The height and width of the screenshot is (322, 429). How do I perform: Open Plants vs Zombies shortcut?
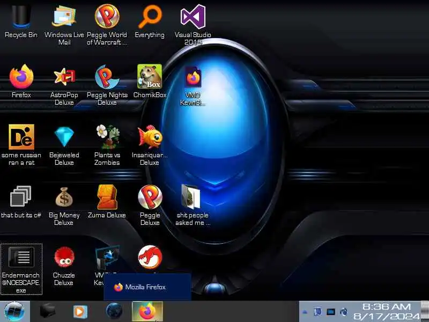point(108,137)
